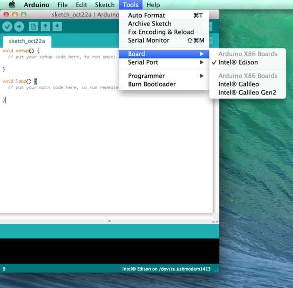Open the Apple menu

point(12,4)
